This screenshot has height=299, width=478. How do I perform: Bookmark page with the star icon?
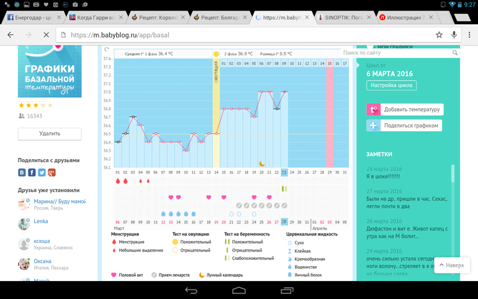click(x=439, y=35)
